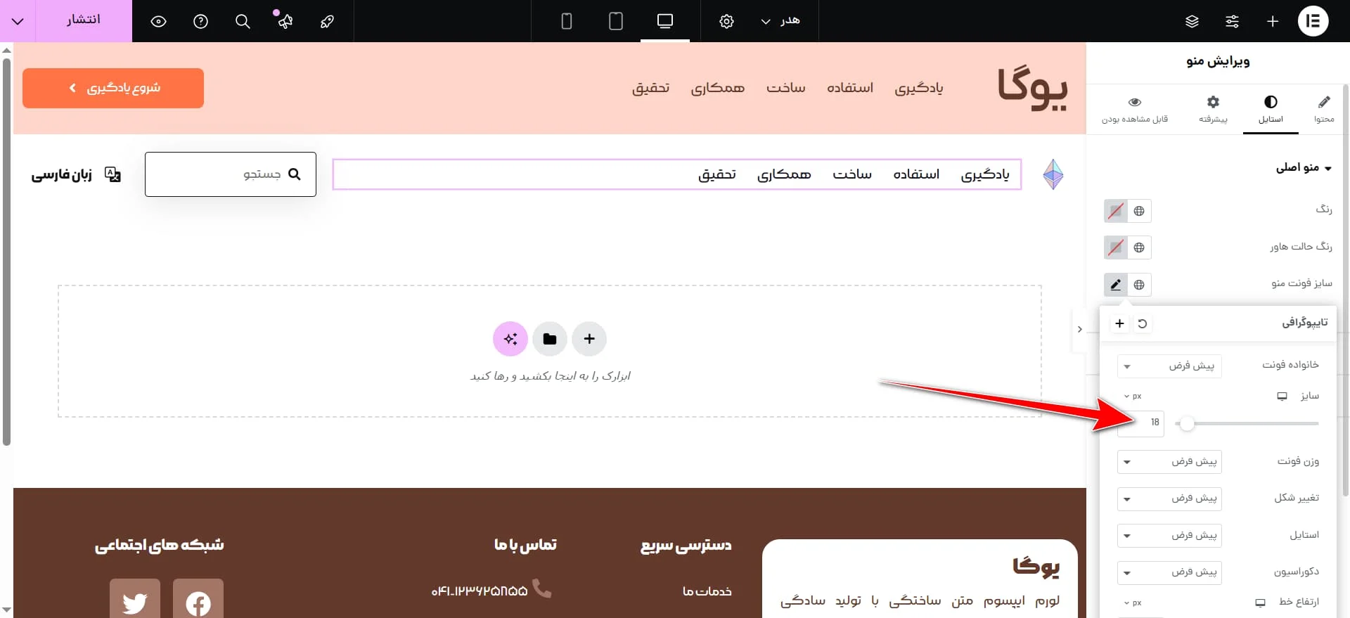Viewport: 1350px width, 618px height.
Task: Click the AI sparkle button in empty section
Action: tap(510, 339)
